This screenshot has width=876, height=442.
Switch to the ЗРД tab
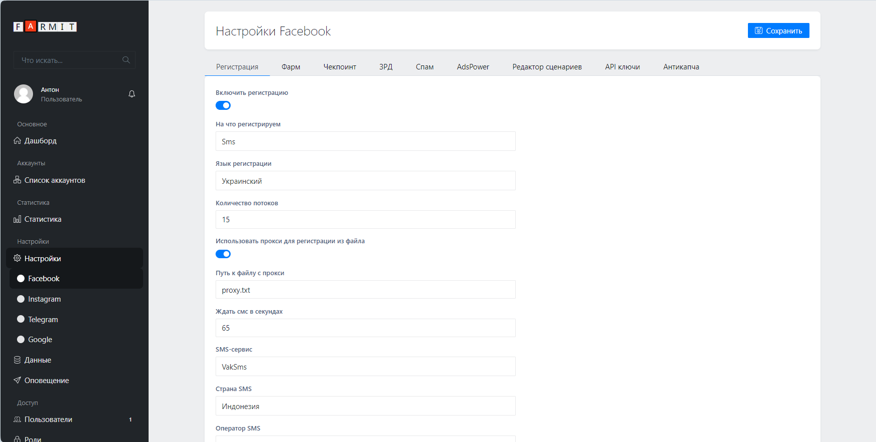(386, 67)
